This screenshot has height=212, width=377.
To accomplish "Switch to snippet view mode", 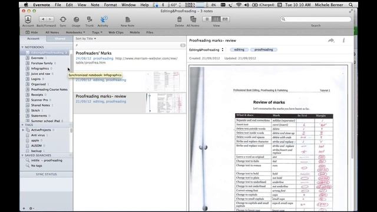I will (x=216, y=19).
